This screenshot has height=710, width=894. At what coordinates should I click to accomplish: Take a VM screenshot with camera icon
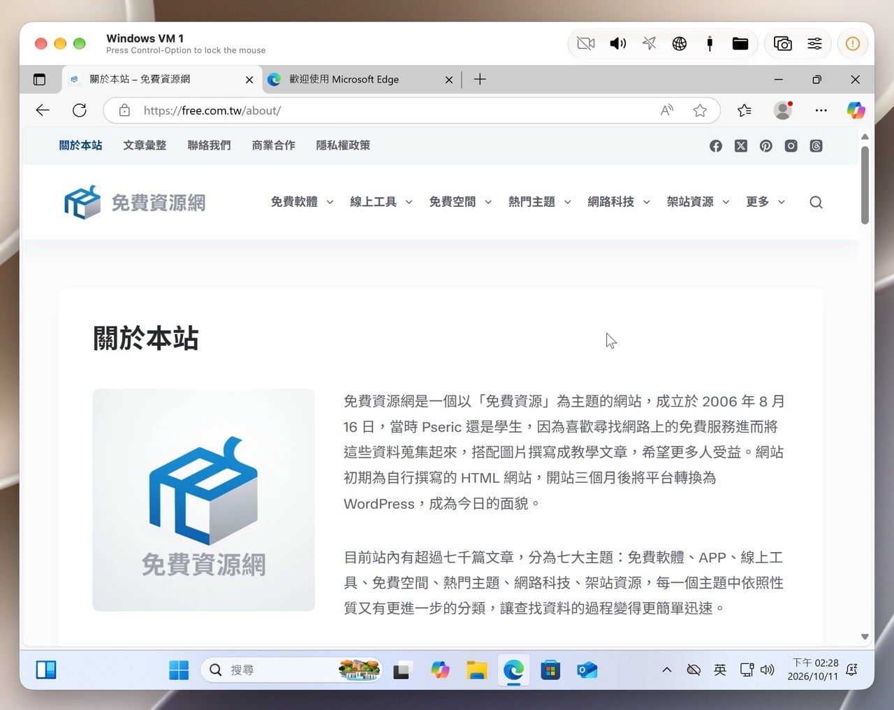coord(783,44)
